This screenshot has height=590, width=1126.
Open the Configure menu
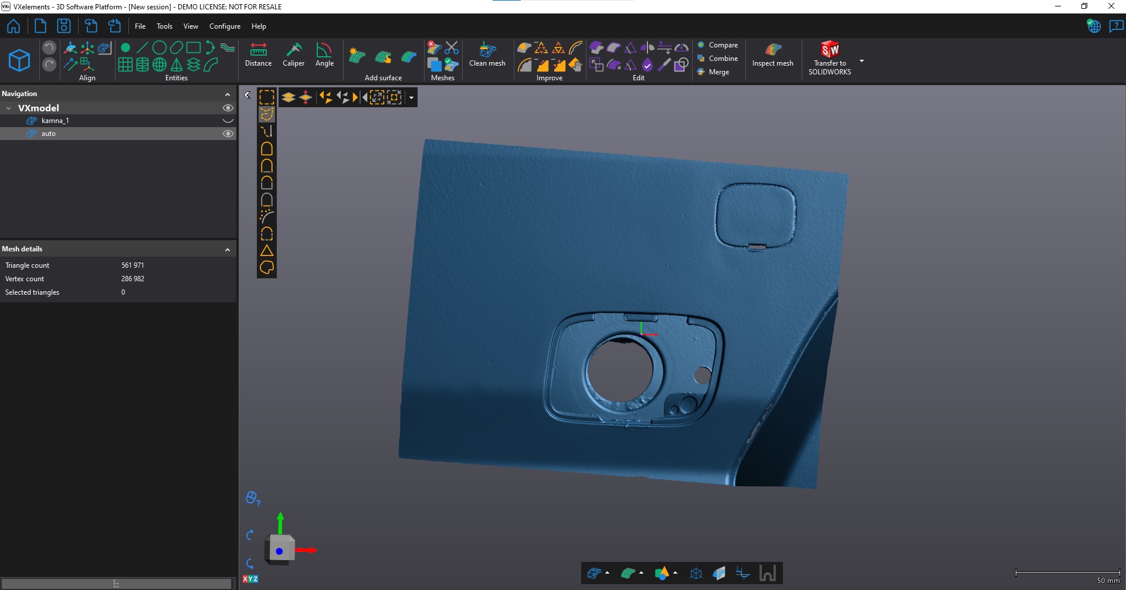[225, 26]
